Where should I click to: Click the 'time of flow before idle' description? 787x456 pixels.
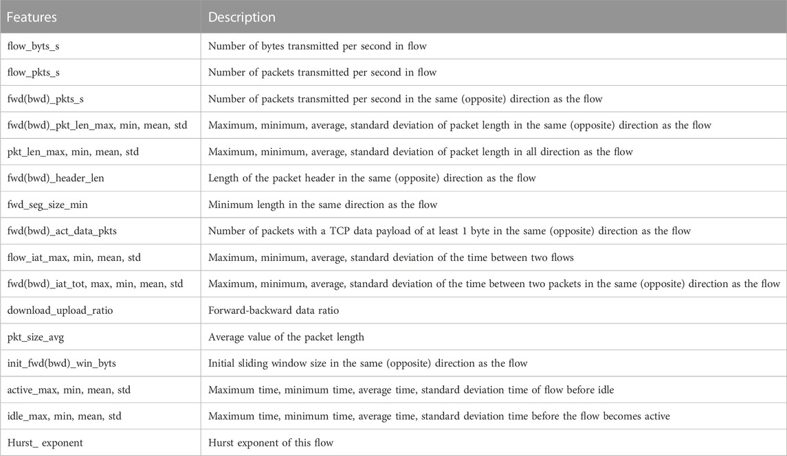click(x=494, y=390)
